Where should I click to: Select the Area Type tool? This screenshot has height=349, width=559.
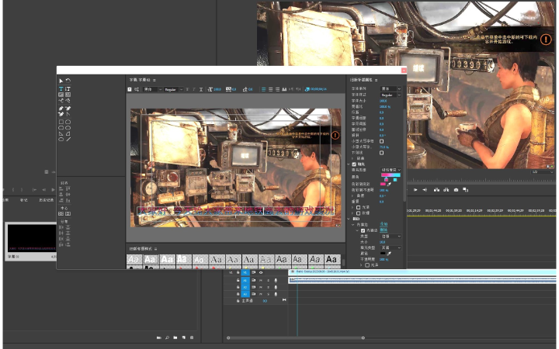point(61,95)
